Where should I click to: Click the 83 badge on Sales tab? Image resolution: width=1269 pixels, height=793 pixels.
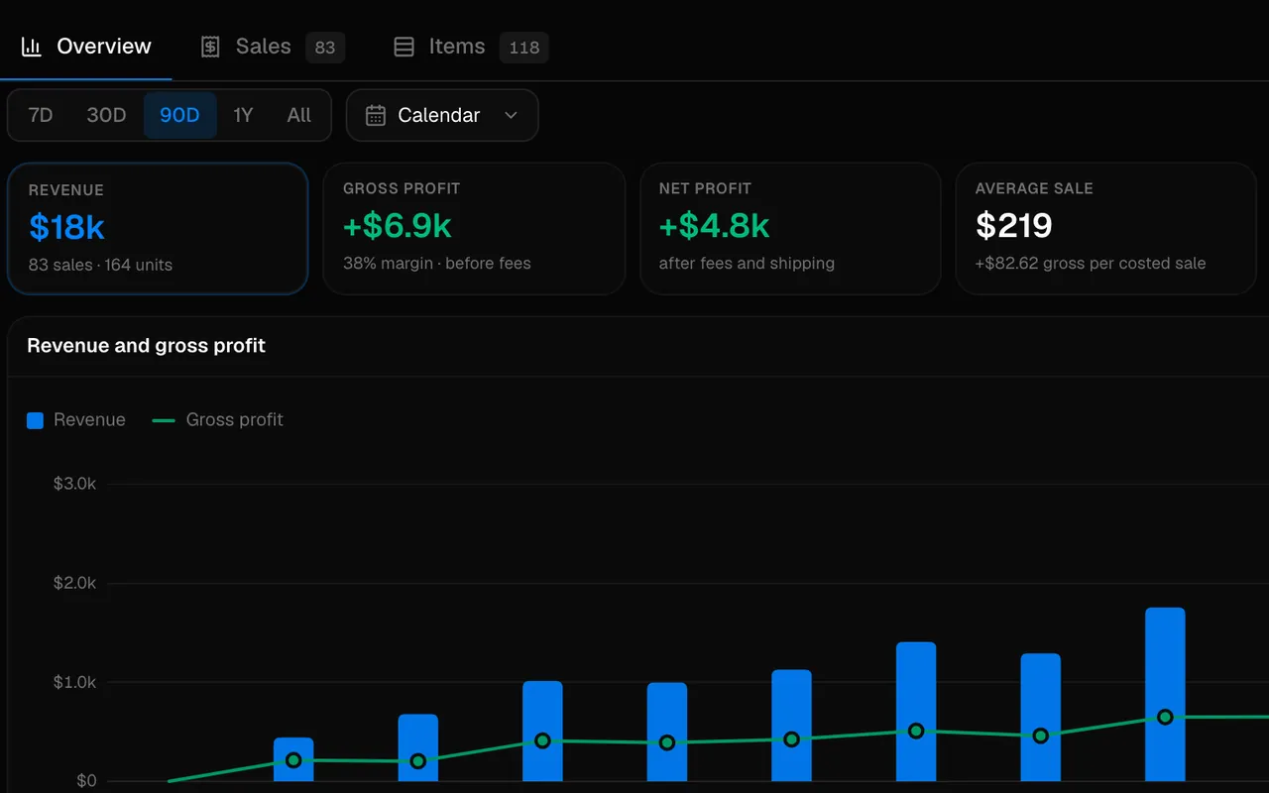click(x=325, y=47)
